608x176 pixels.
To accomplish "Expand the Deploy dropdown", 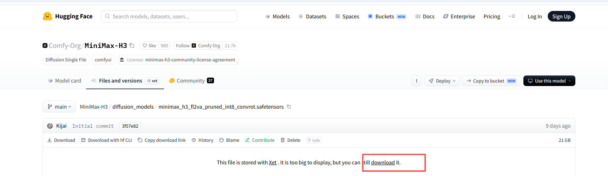I will 442,81.
